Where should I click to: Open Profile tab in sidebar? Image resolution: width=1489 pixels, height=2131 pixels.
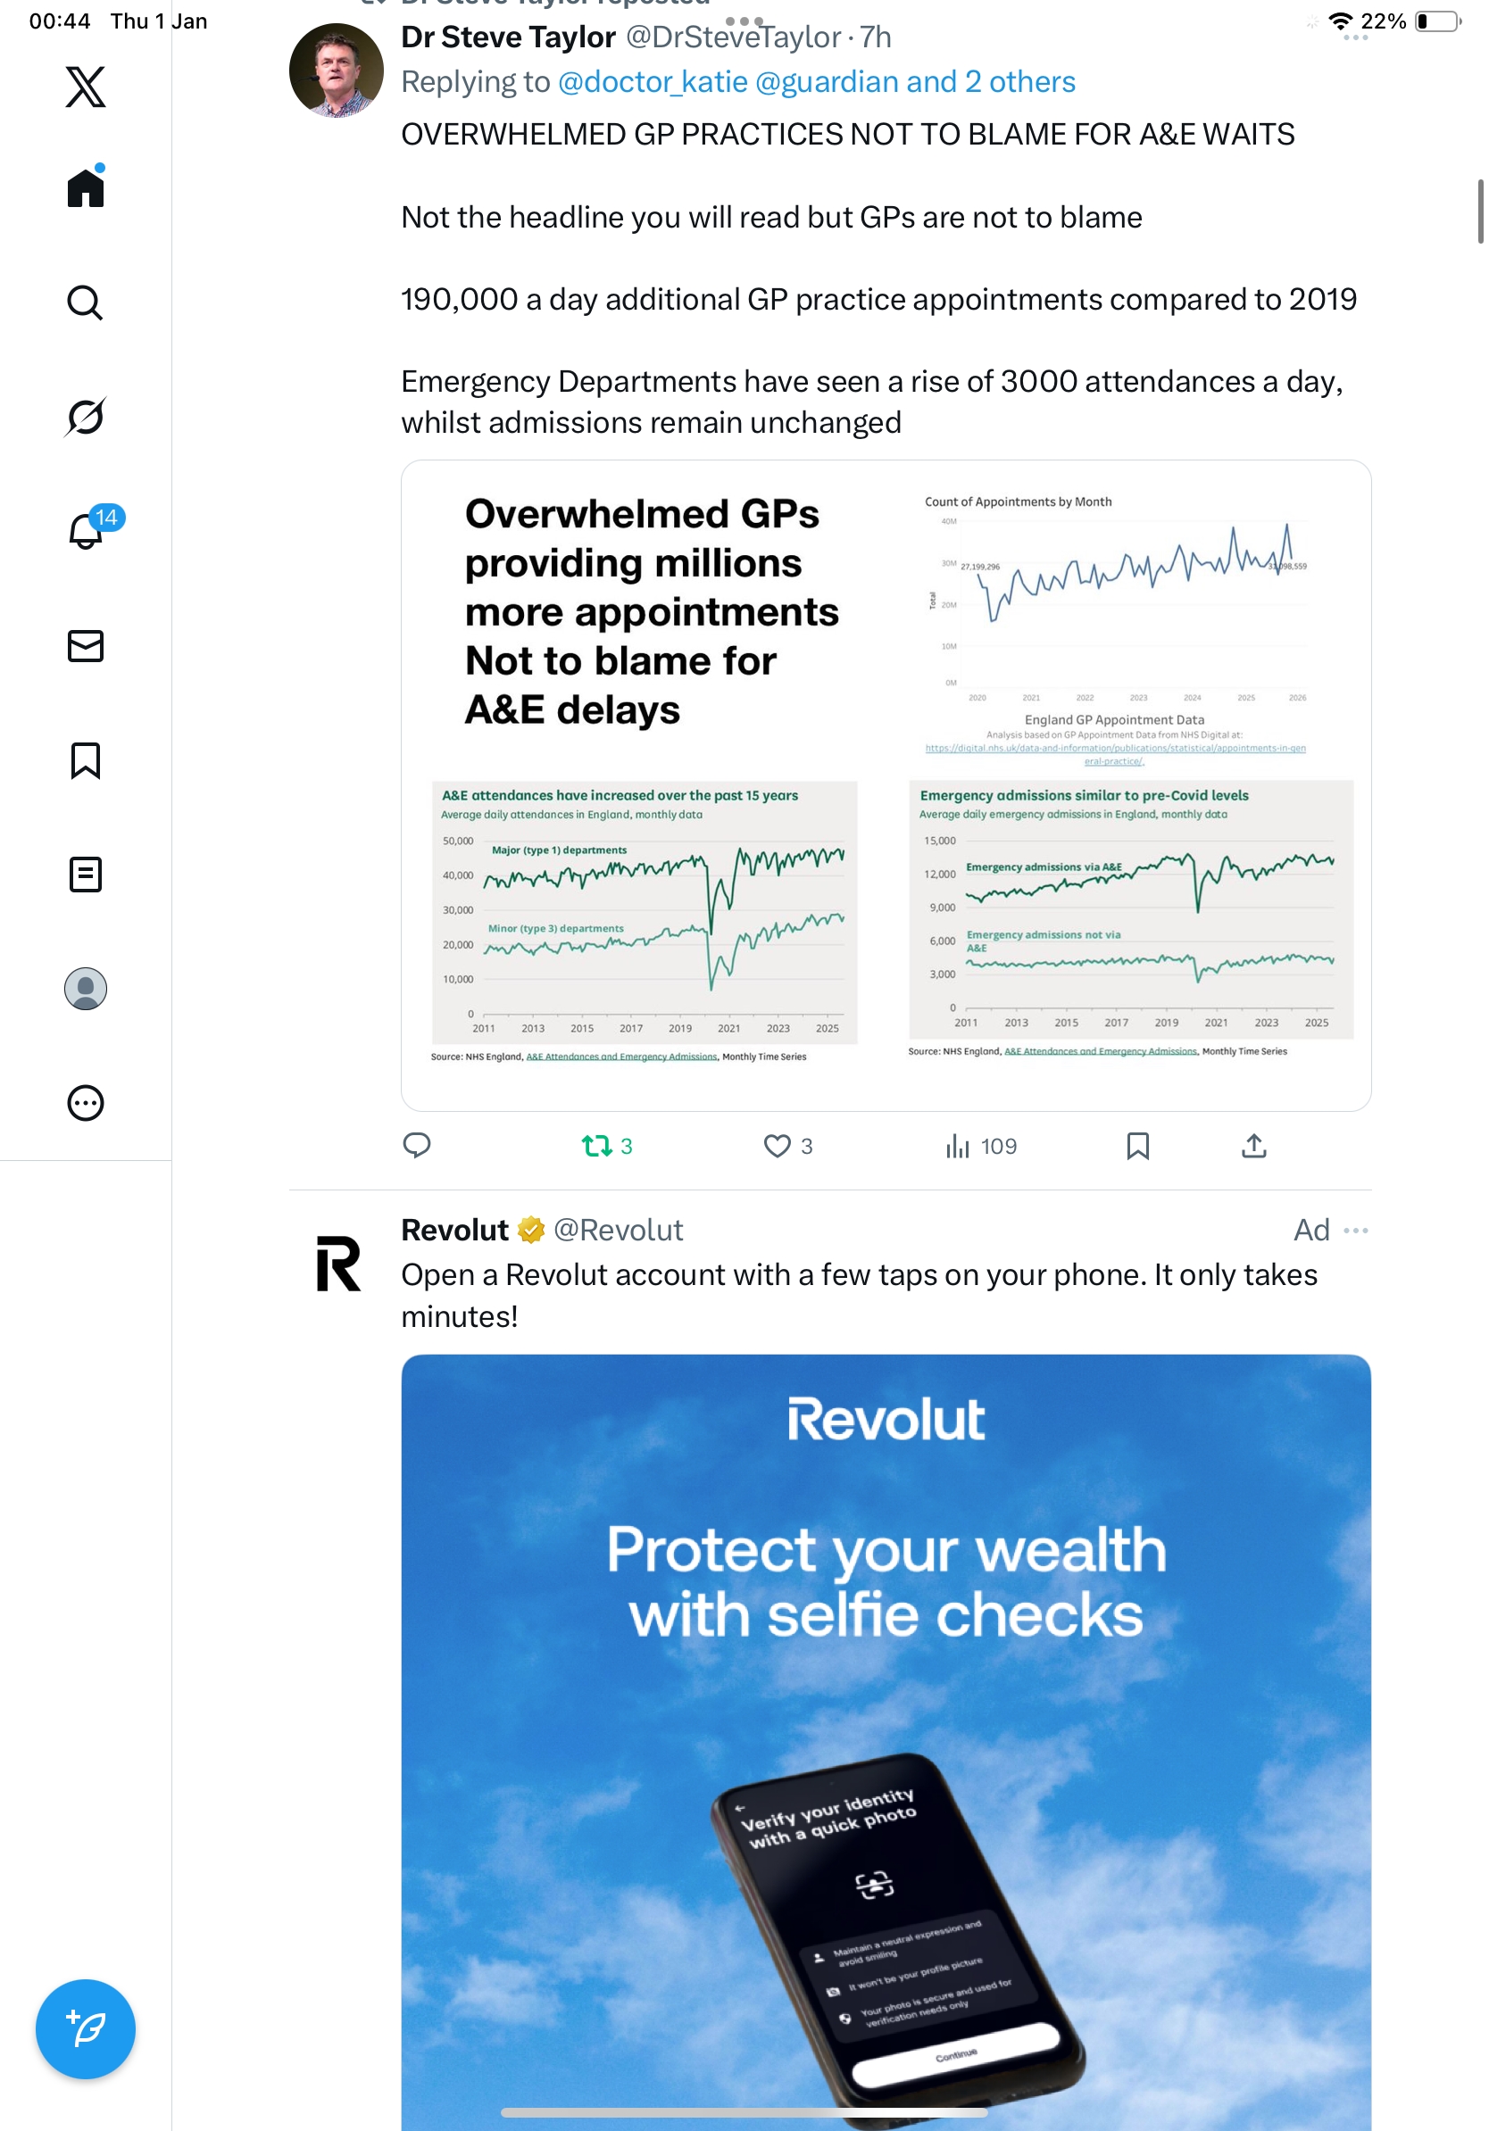pyautogui.click(x=86, y=989)
